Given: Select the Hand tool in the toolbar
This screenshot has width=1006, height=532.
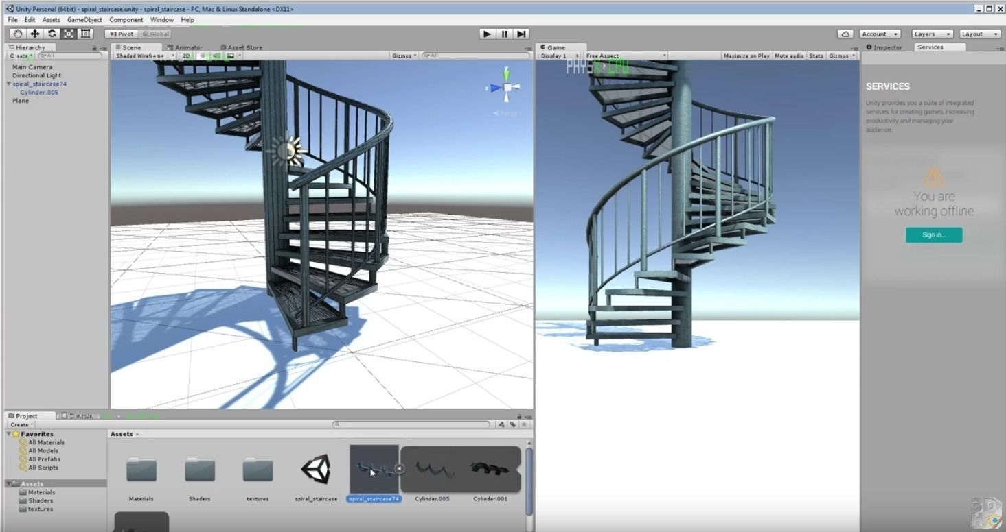Looking at the screenshot, I should click(17, 33).
